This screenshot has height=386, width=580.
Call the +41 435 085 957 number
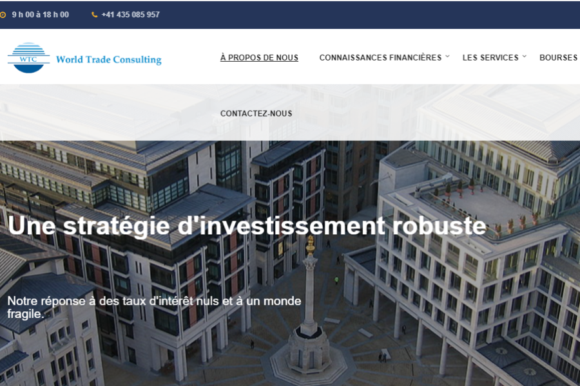click(x=131, y=15)
